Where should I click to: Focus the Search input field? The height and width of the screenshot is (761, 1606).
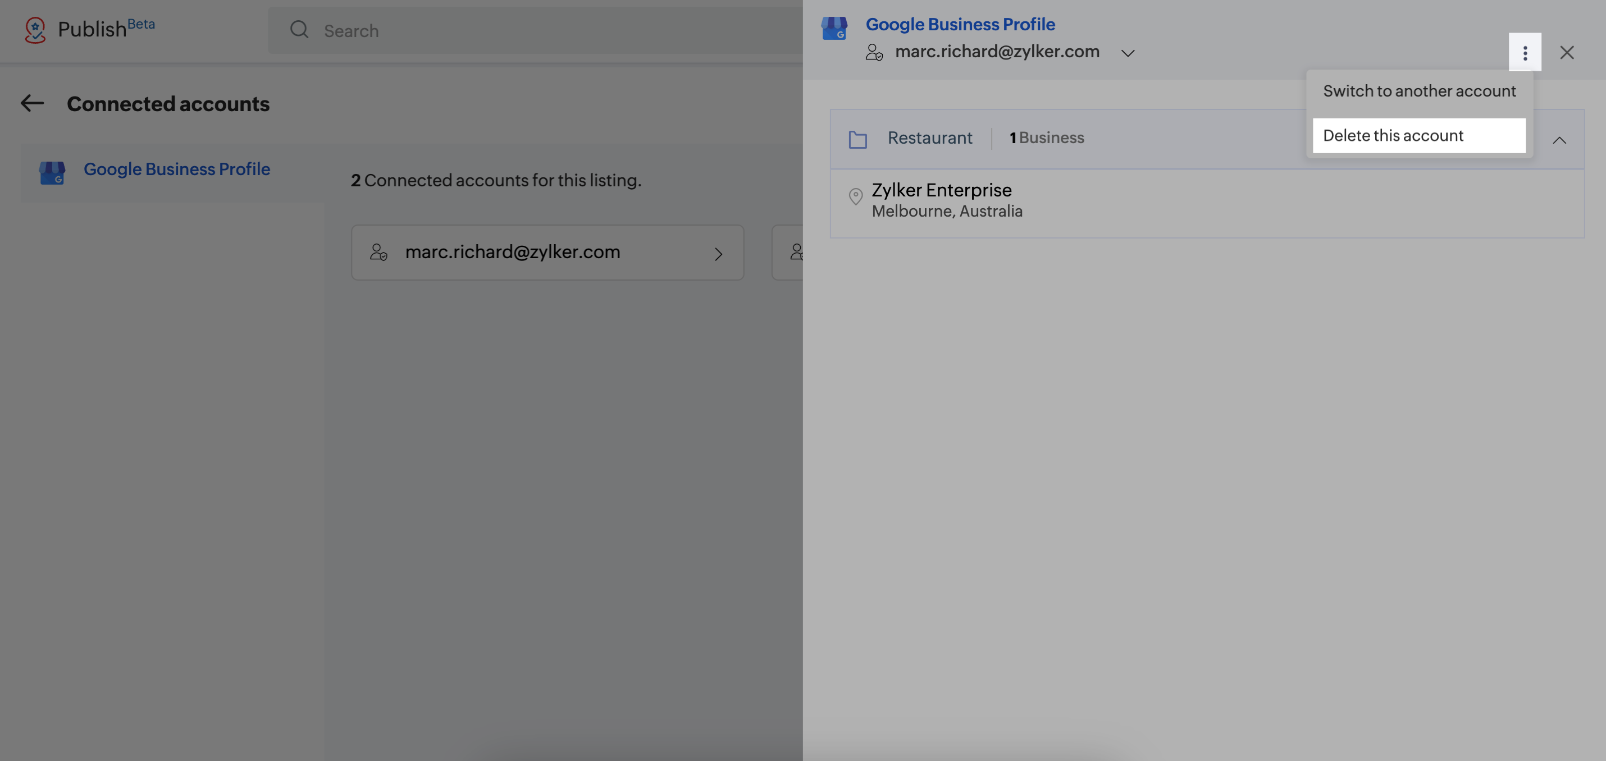tap(535, 30)
